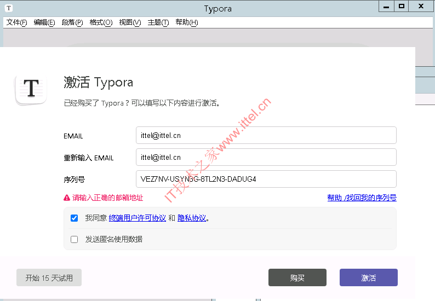Open the 视图(V) menu
435x301 pixels.
click(130, 22)
